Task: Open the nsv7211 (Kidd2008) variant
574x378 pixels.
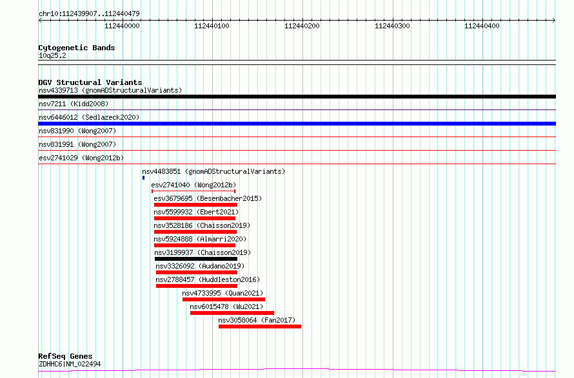Action: click(x=73, y=104)
